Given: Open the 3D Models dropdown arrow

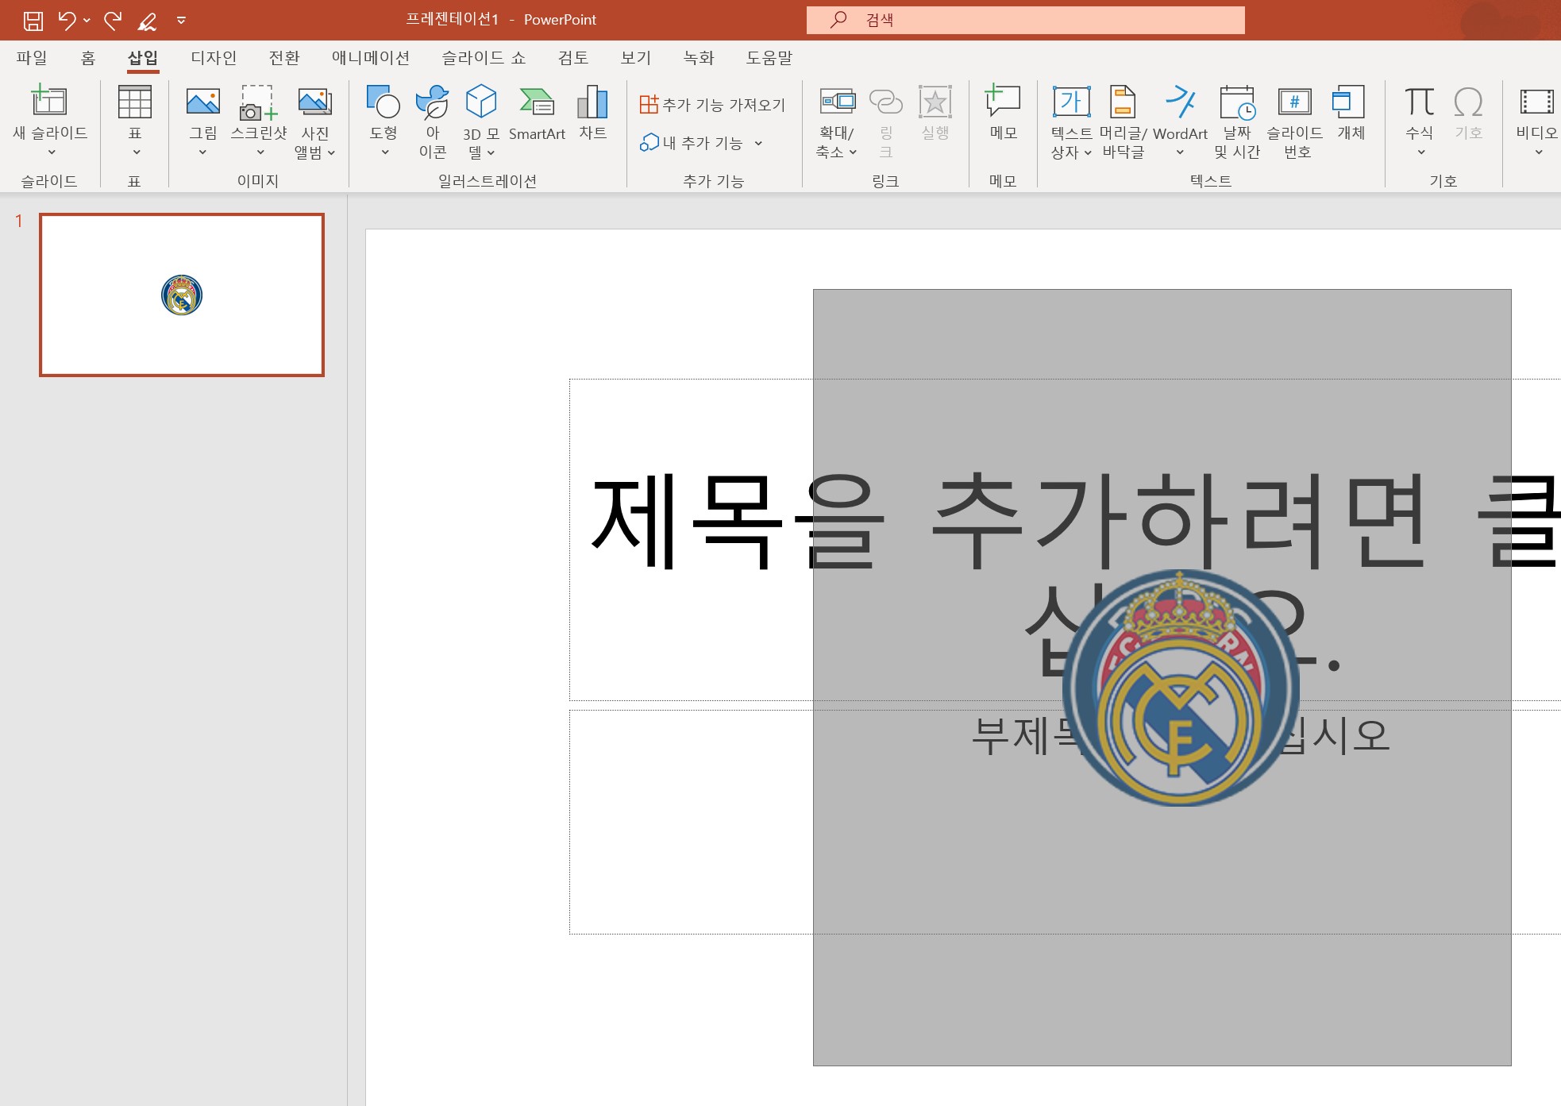Looking at the screenshot, I should (490, 152).
